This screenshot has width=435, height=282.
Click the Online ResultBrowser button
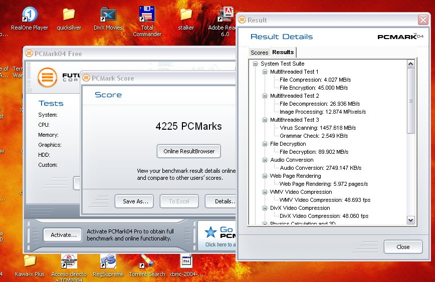188,151
